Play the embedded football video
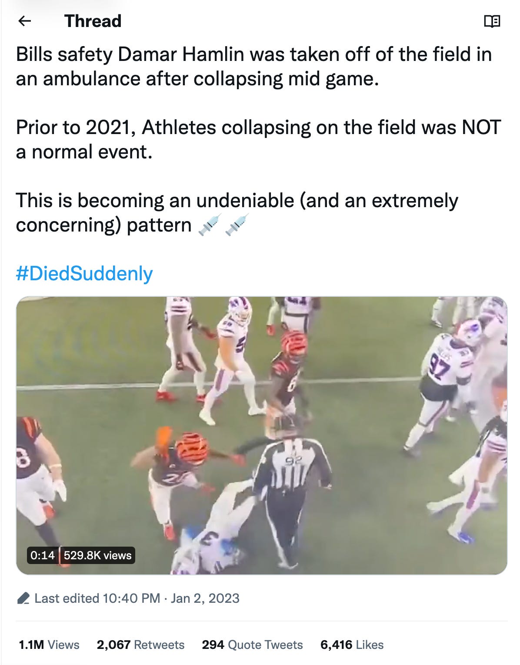Viewport: 520px width, 665px height. tap(262, 435)
